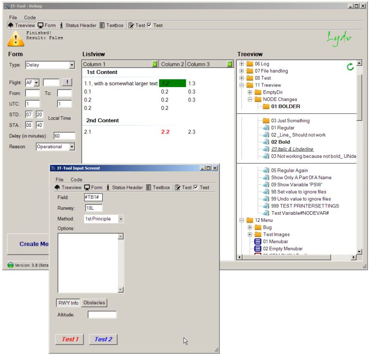Image resolution: width=370 pixels, height=358 pixels.
Task: Click red 2.2 cell in listview
Action: [x=165, y=132]
